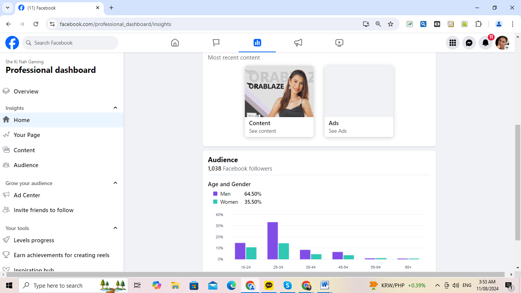Open a new browser tab

[x=111, y=8]
